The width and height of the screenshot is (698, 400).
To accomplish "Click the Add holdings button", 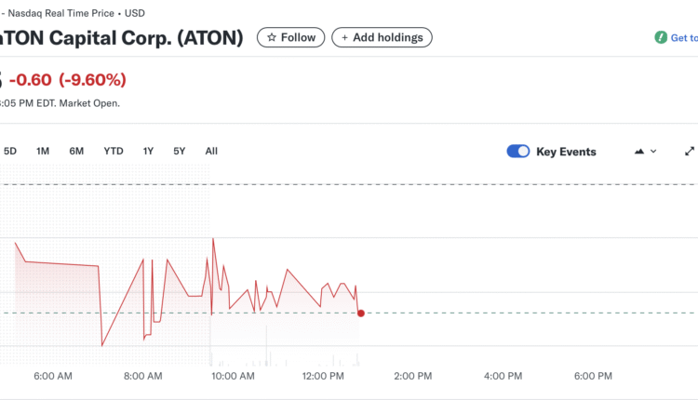I will (382, 37).
